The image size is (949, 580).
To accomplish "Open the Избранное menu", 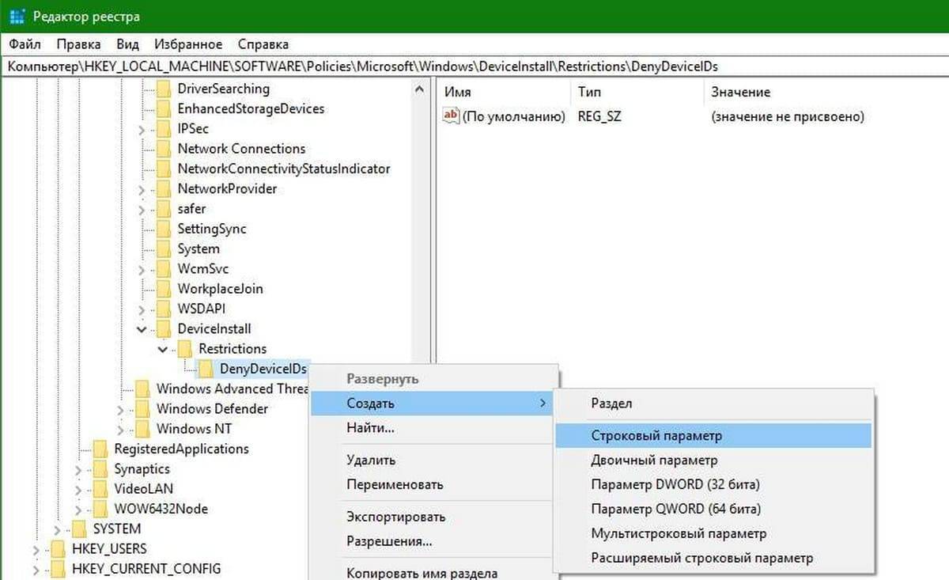I will [188, 44].
